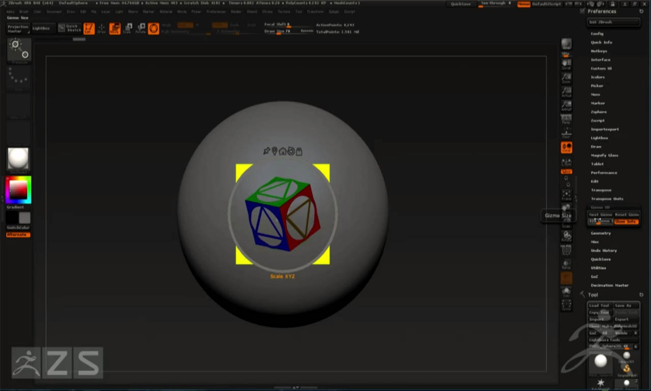Expand the Interface preferences section

click(x=601, y=60)
